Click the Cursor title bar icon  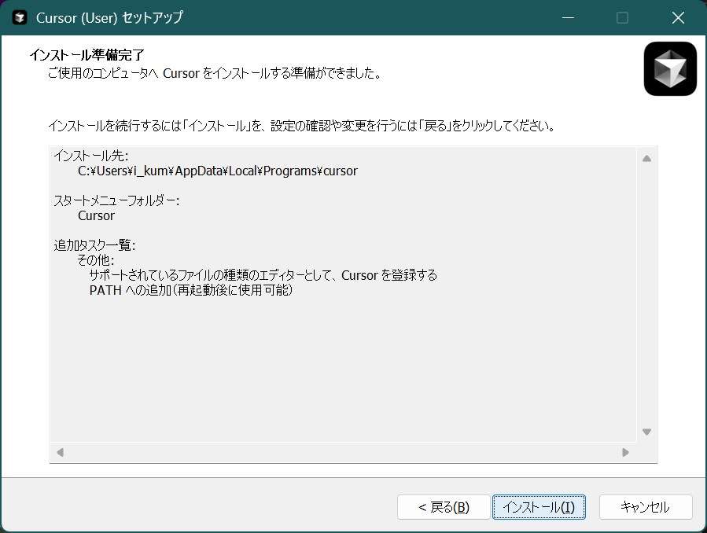click(20, 17)
